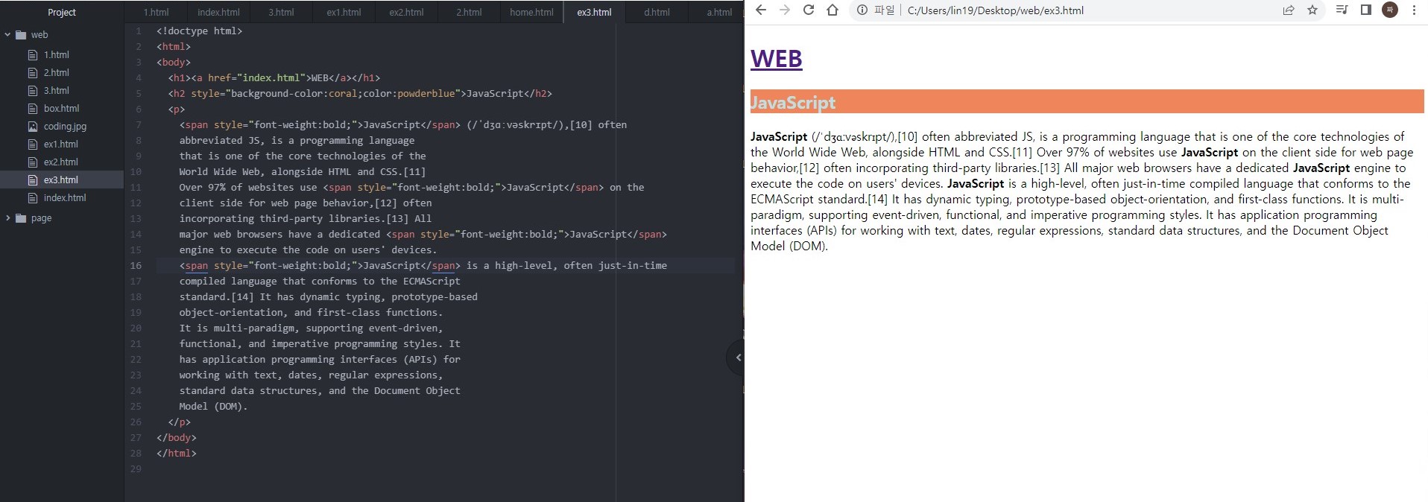Switch to the ex2.html editor tab
Image resolution: width=1428 pixels, height=502 pixels.
tap(406, 12)
